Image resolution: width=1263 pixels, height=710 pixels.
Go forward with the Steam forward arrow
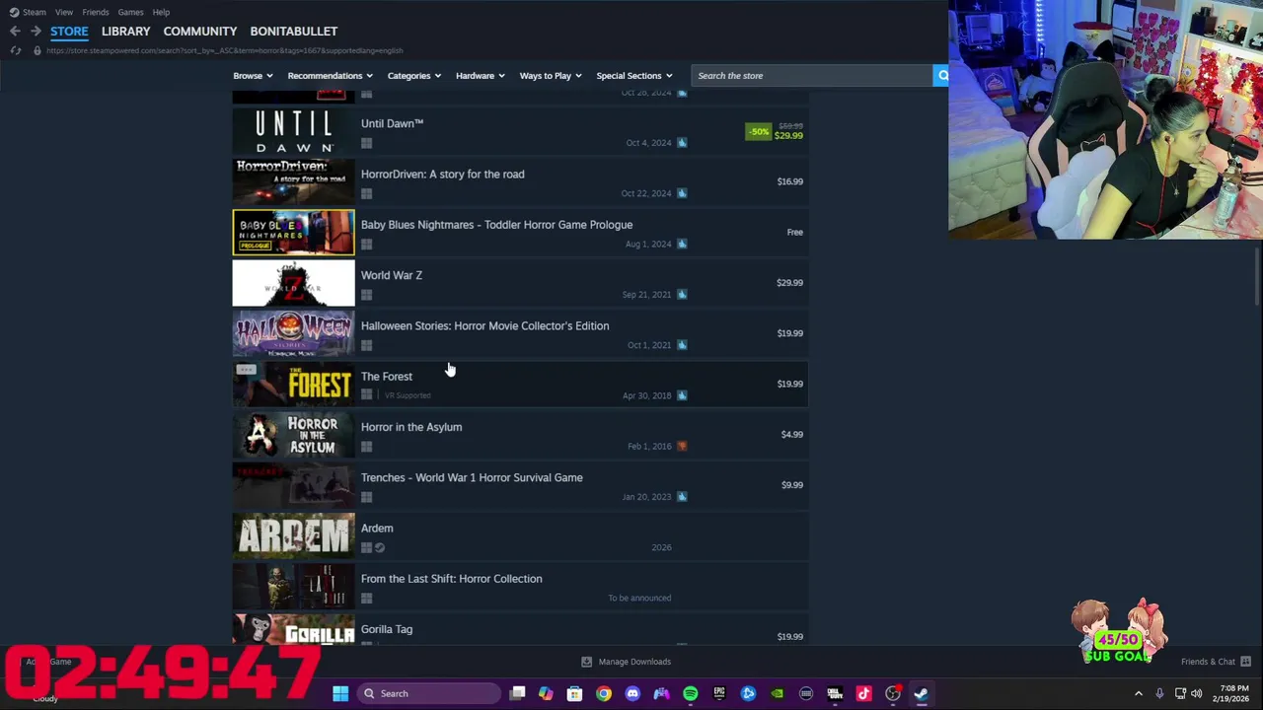point(36,31)
